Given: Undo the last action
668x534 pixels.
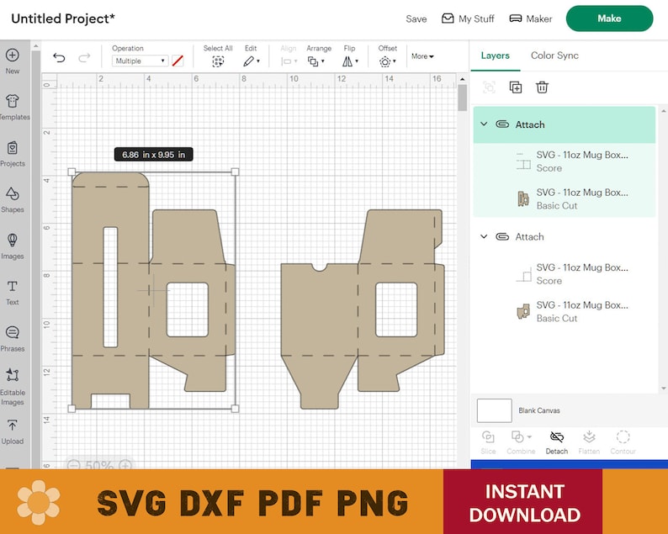Looking at the screenshot, I should pyautogui.click(x=59, y=57).
